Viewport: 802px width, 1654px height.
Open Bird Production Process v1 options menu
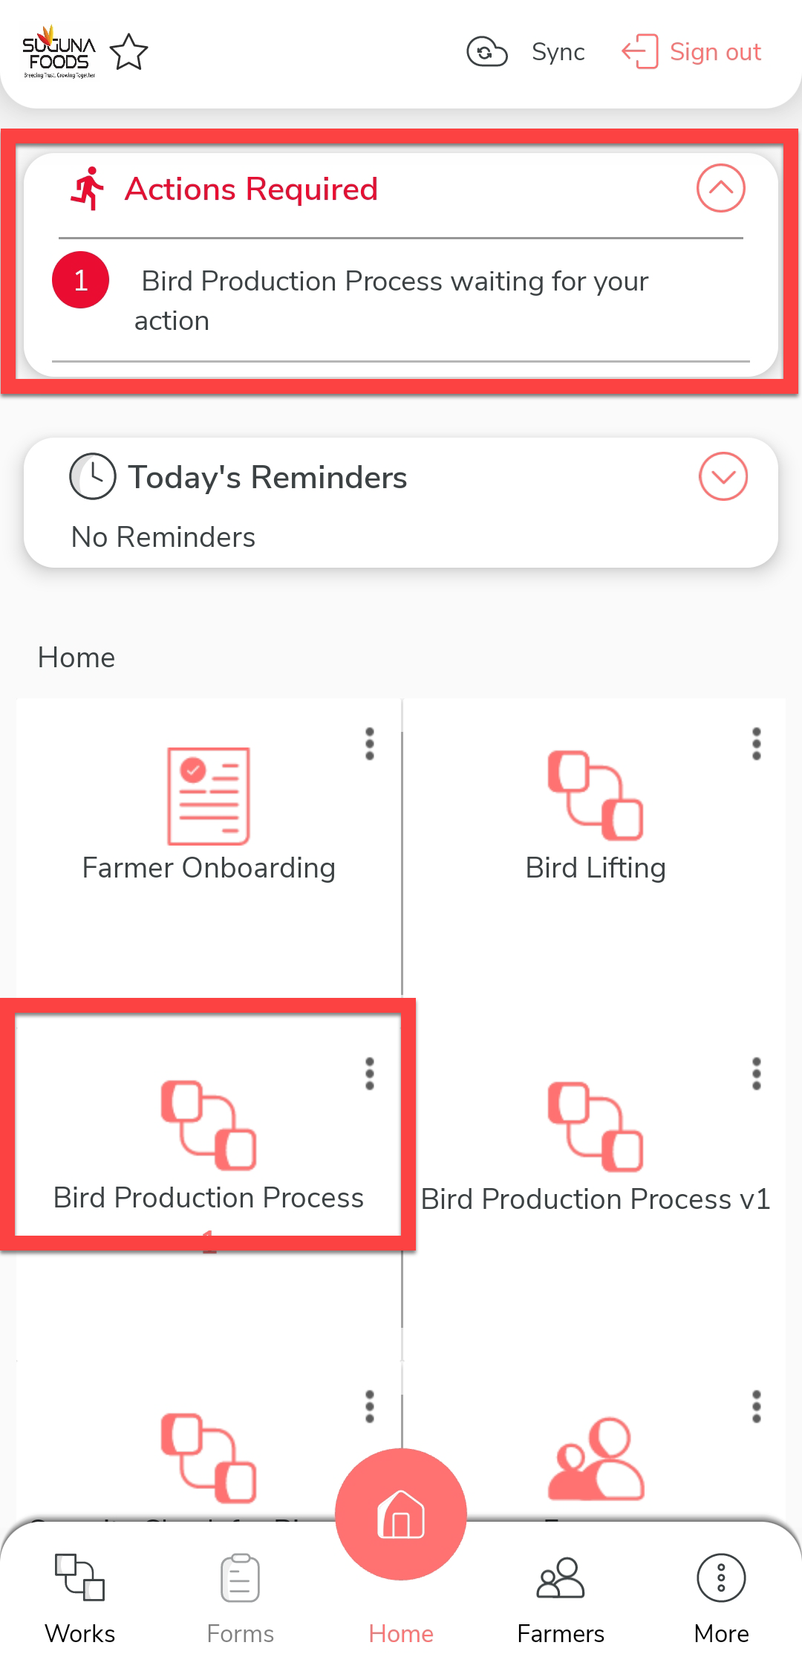pos(757,1074)
